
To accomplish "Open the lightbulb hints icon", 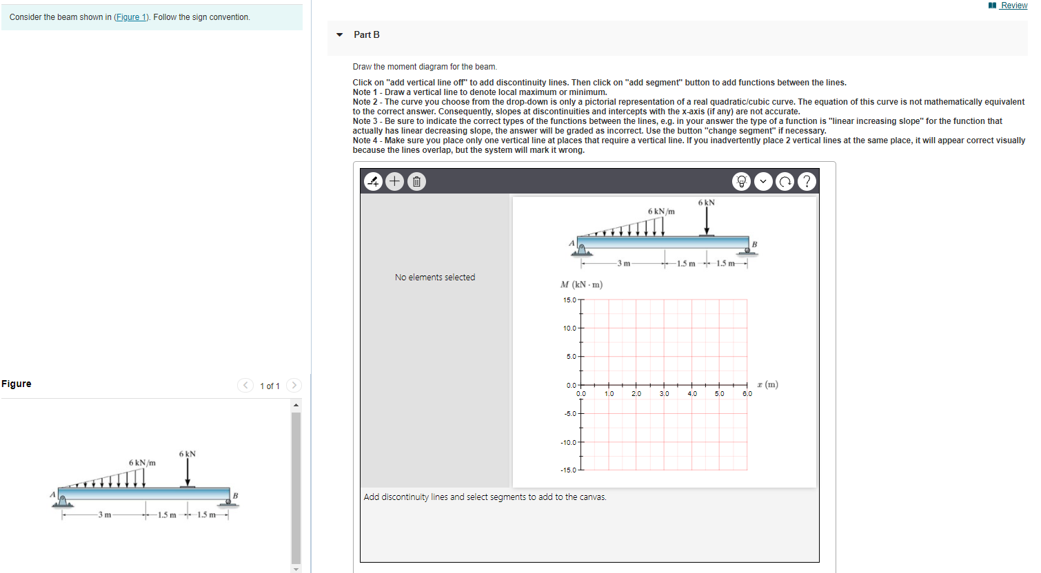I will pyautogui.click(x=741, y=181).
